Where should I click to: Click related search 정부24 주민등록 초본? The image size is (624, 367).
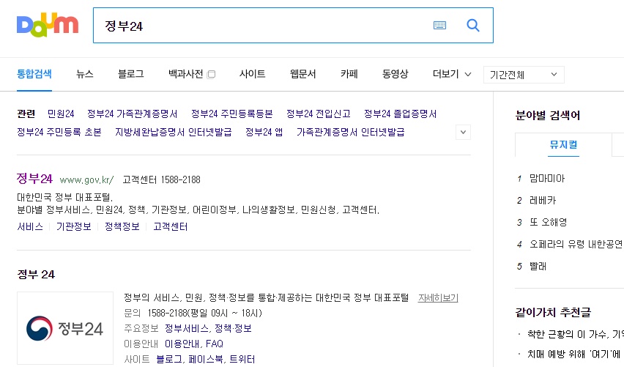click(x=59, y=132)
